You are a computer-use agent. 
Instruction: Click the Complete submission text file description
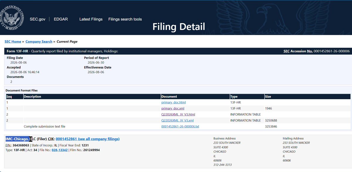pos(45,127)
